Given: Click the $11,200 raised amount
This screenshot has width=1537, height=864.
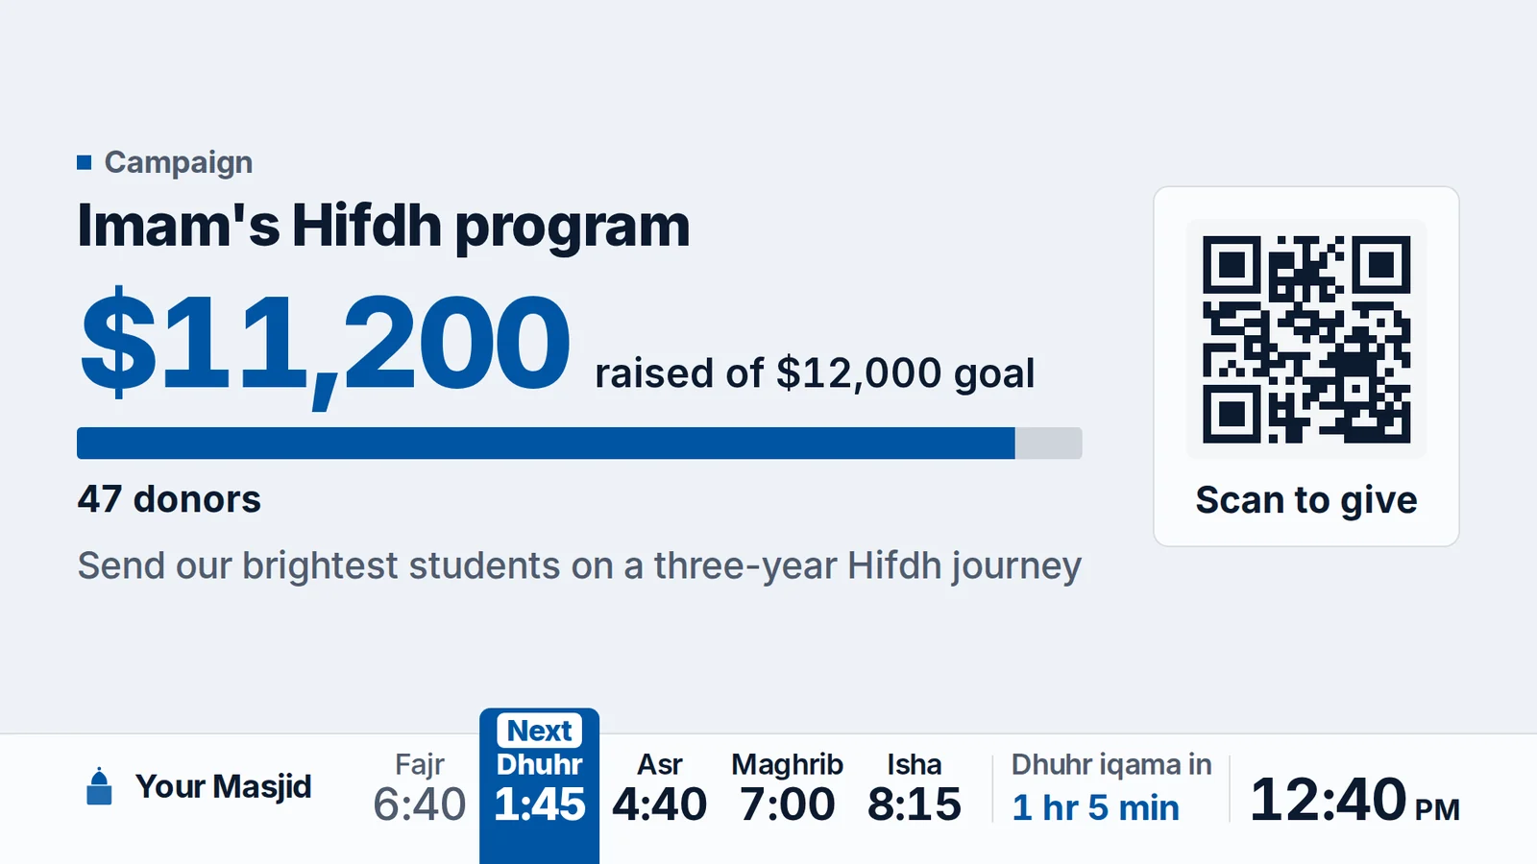Looking at the screenshot, I should [326, 346].
